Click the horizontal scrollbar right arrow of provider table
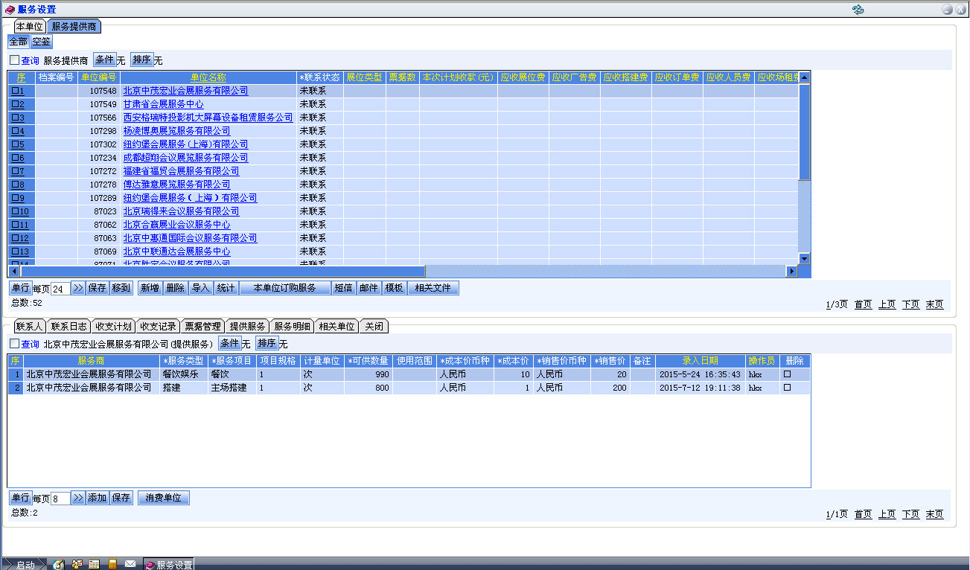Viewport: 970px width, 570px height. (791, 272)
